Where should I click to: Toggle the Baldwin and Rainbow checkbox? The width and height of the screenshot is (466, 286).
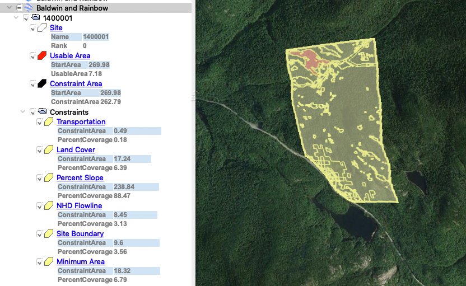pos(19,8)
